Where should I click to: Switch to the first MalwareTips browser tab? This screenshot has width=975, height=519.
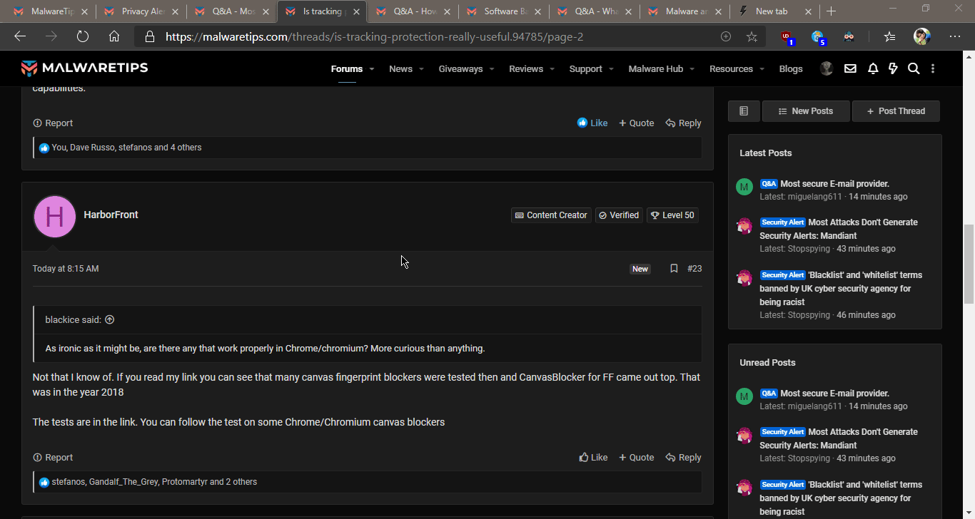pyautogui.click(x=51, y=11)
